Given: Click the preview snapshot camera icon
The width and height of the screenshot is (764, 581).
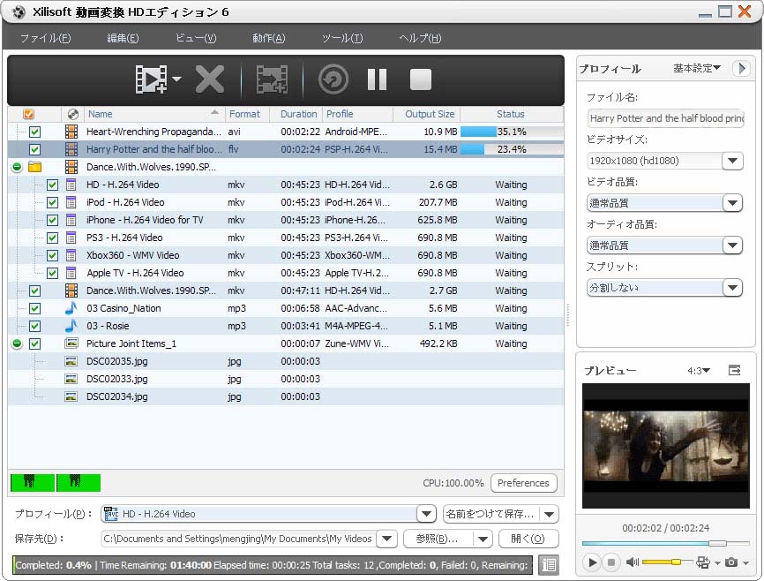Looking at the screenshot, I should click(x=730, y=562).
